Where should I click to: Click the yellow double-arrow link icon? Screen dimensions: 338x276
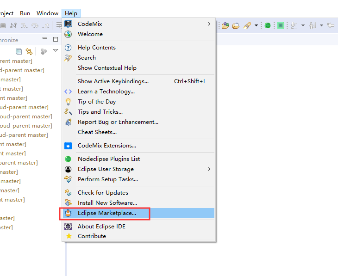(x=29, y=51)
